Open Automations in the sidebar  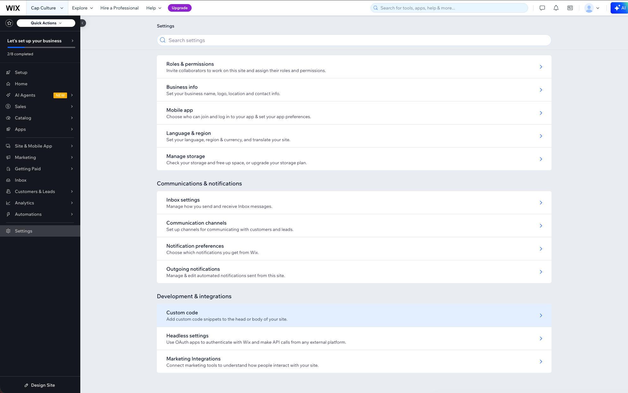pyautogui.click(x=28, y=214)
